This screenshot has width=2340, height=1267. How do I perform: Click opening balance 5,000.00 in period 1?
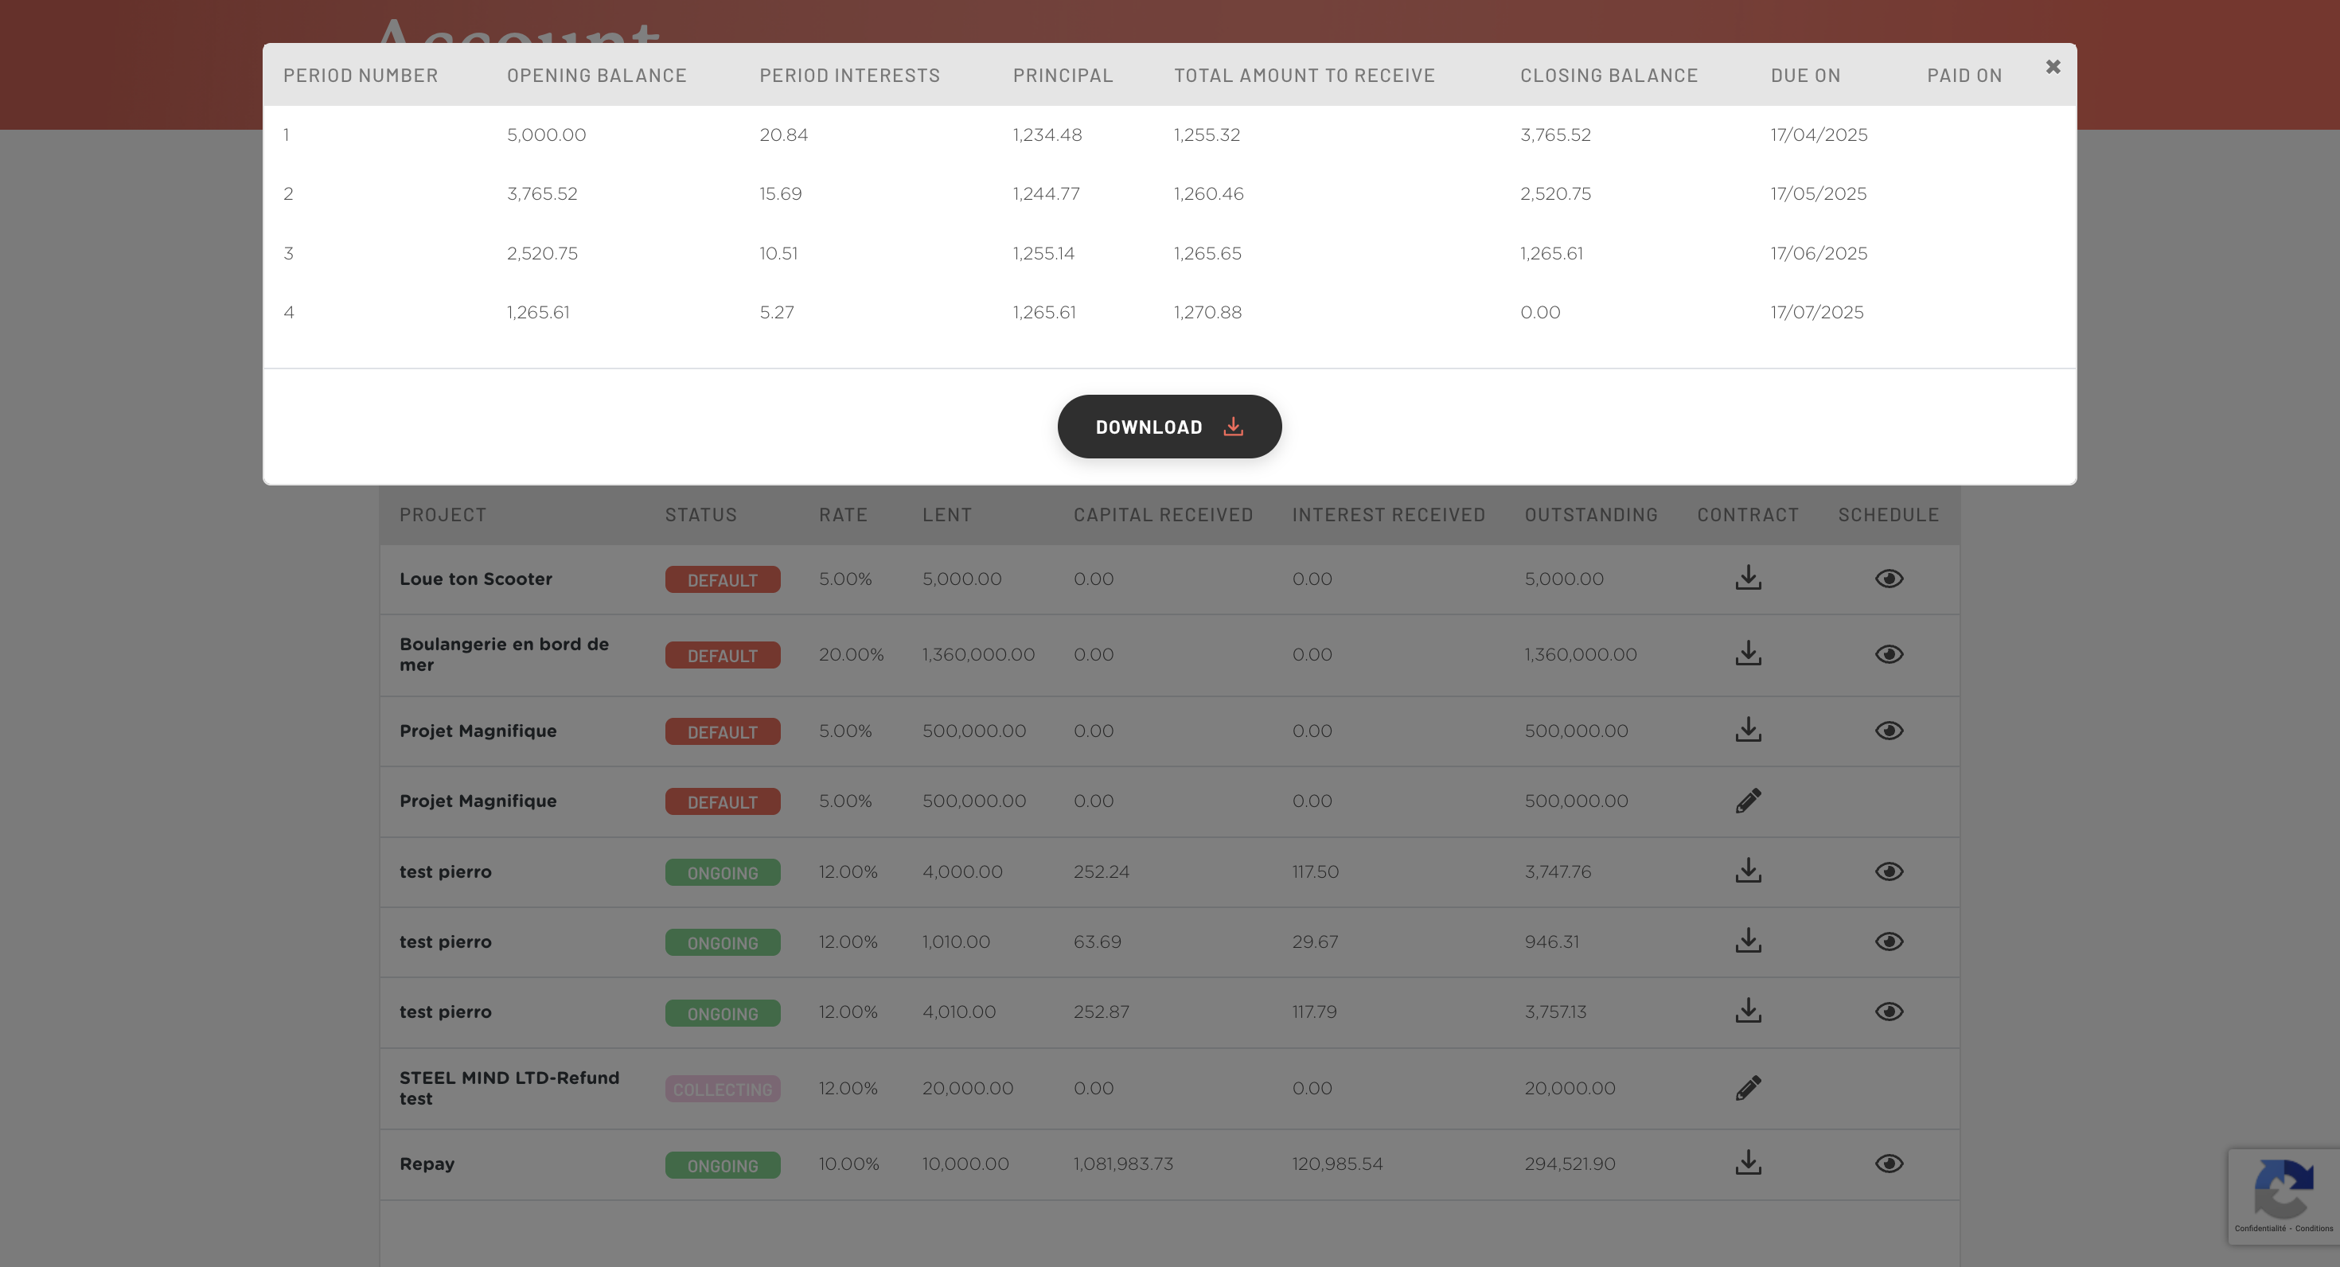pyautogui.click(x=546, y=134)
